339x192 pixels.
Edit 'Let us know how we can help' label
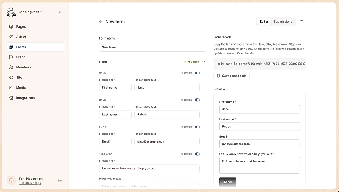[149, 168]
